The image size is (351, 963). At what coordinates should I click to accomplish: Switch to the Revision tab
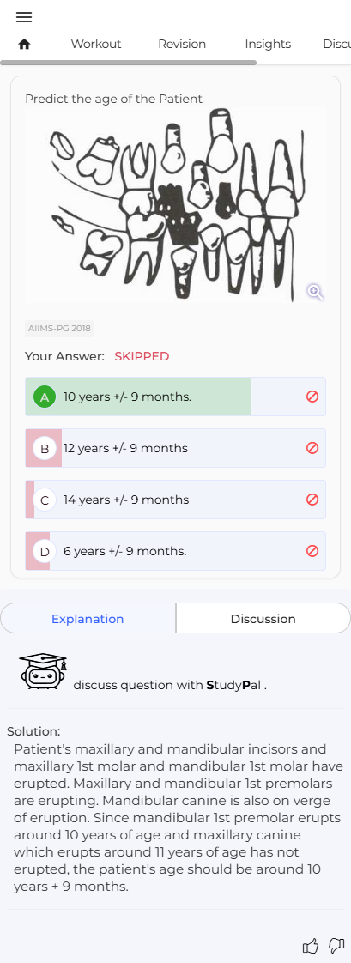[x=182, y=45]
